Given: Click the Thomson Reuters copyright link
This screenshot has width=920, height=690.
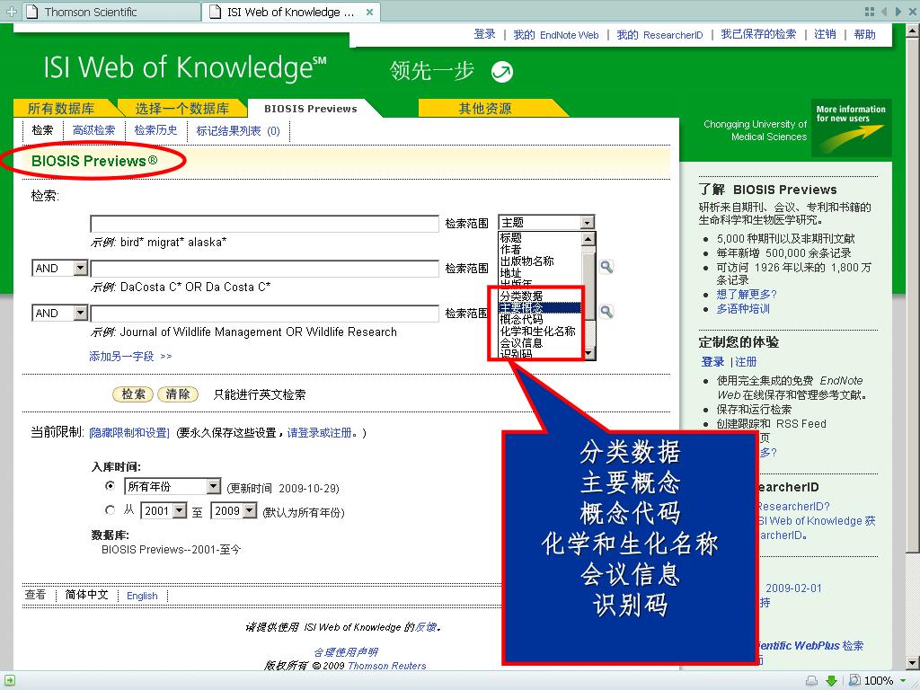Looking at the screenshot, I should point(386,666).
